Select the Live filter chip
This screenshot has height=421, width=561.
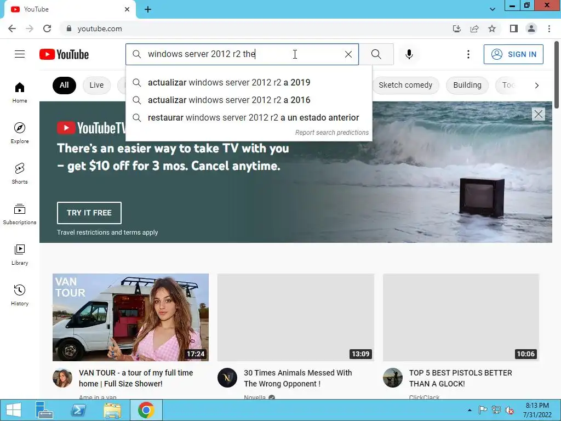click(x=96, y=85)
